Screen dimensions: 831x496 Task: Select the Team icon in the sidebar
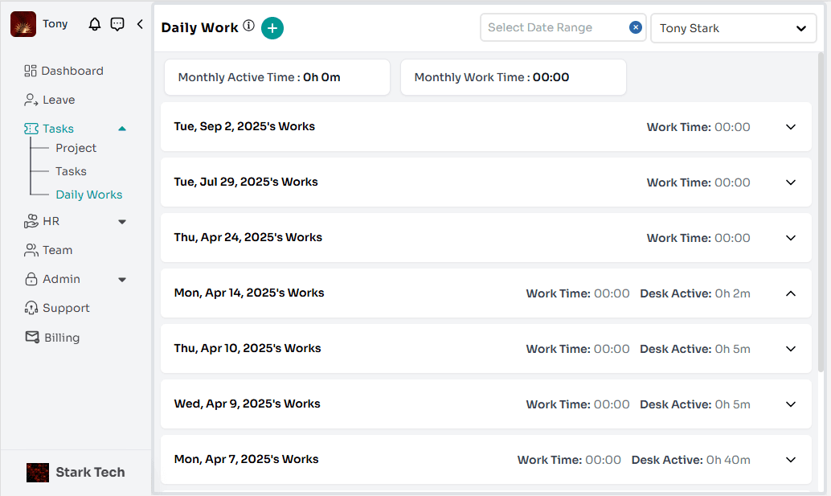tap(29, 250)
